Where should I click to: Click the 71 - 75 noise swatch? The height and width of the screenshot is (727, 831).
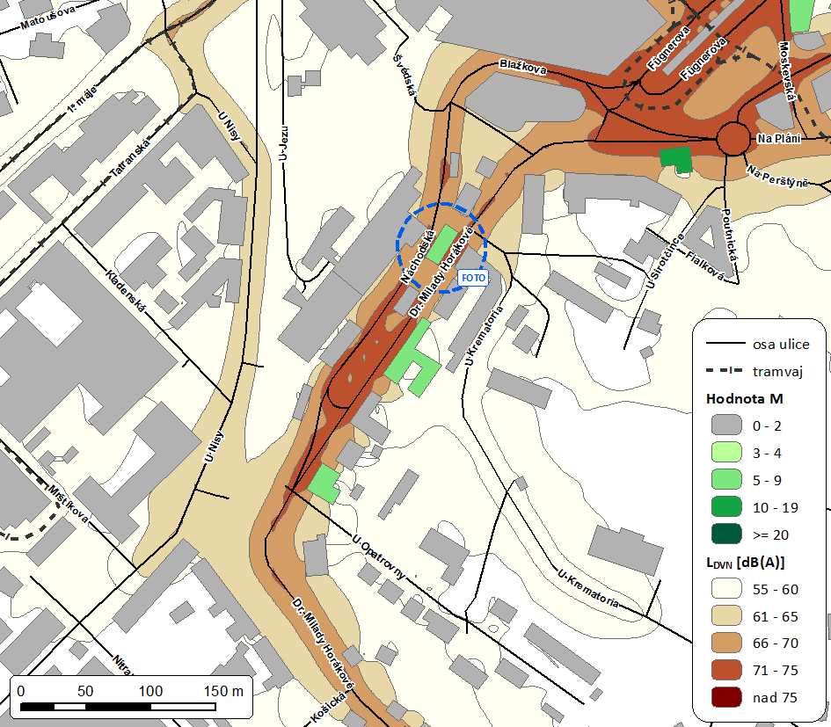pyautogui.click(x=726, y=670)
